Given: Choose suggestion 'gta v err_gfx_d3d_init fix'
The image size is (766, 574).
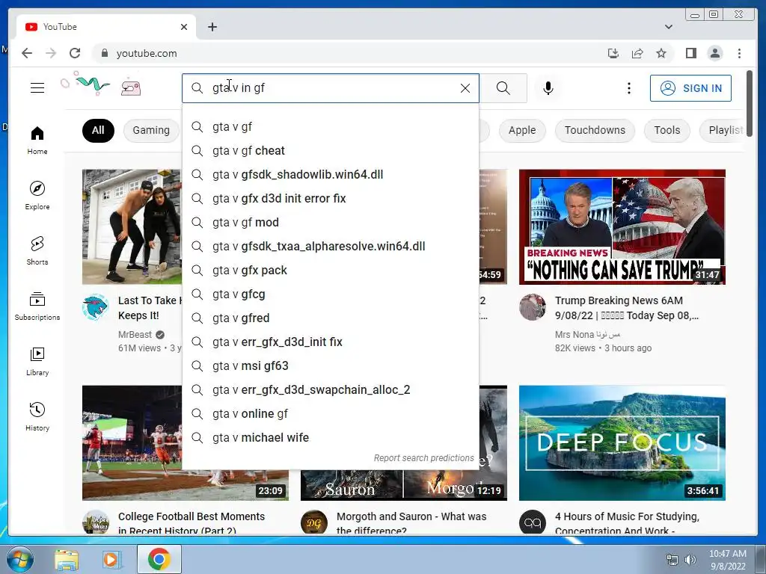Looking at the screenshot, I should 330,342.
